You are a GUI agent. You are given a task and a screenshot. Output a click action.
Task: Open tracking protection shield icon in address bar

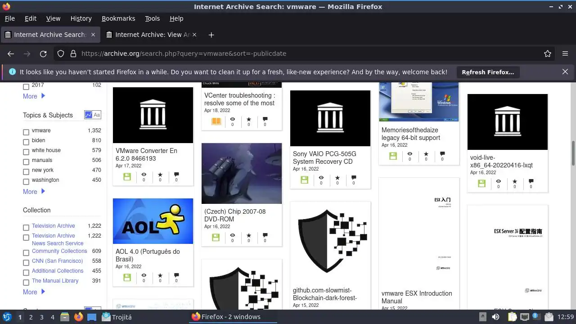point(61,54)
